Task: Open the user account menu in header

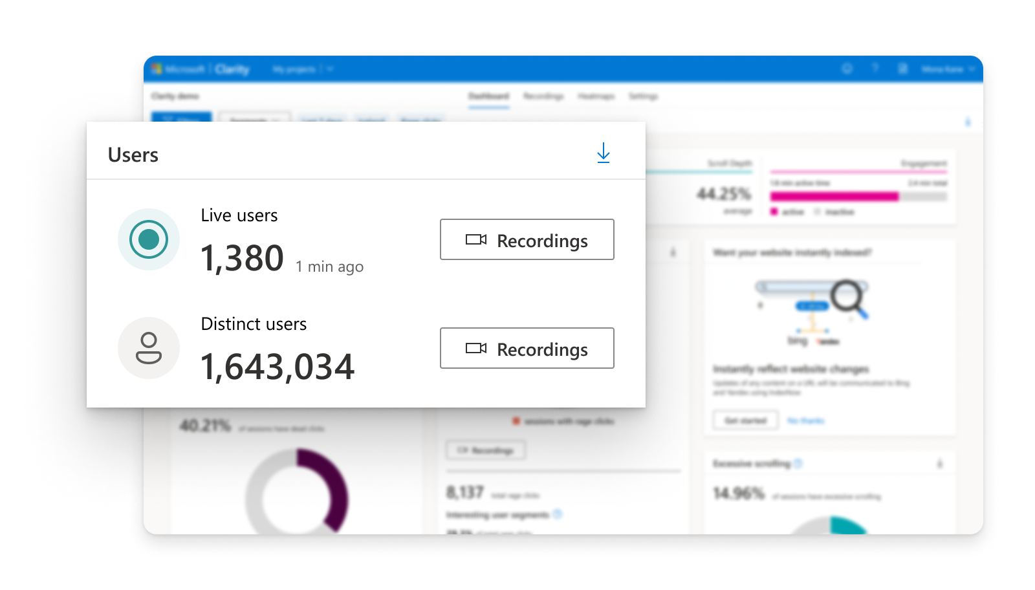Action: (x=947, y=69)
